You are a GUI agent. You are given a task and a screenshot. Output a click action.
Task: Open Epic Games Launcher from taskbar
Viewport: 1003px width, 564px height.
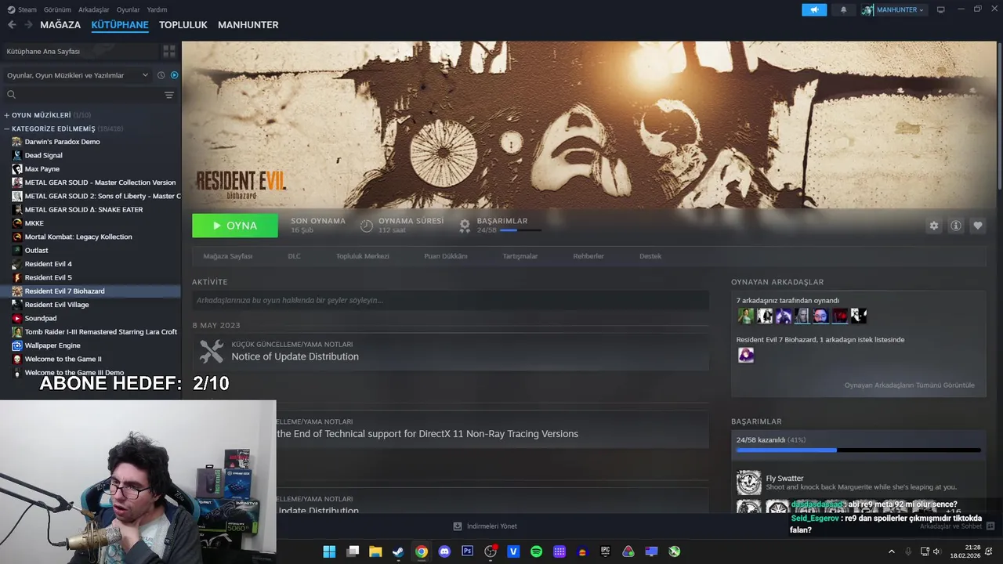click(605, 551)
